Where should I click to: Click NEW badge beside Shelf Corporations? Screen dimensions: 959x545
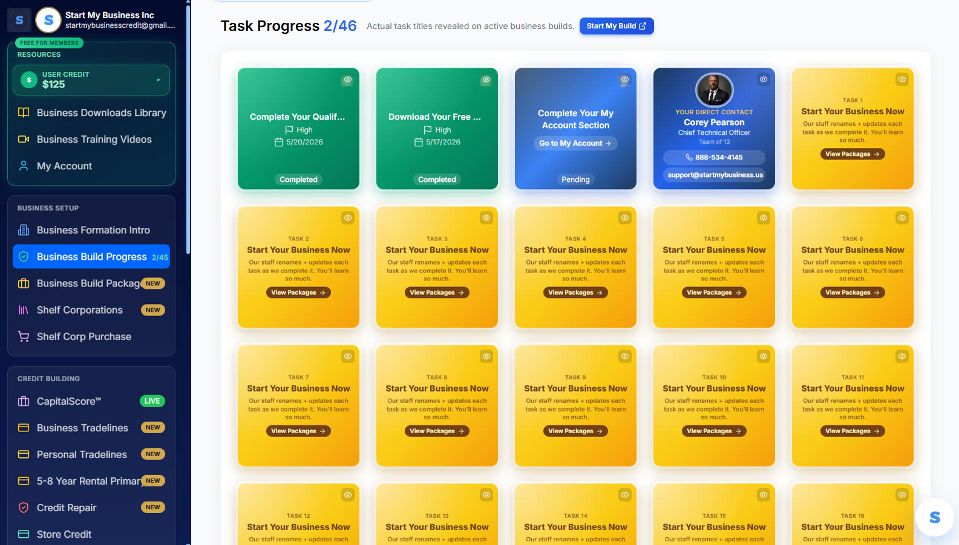pyautogui.click(x=153, y=310)
